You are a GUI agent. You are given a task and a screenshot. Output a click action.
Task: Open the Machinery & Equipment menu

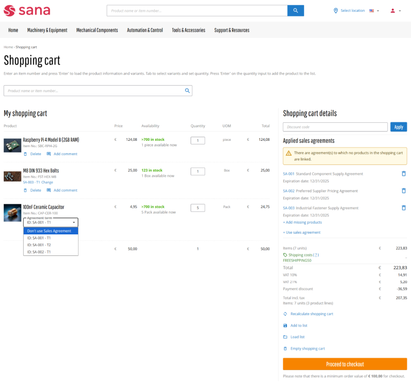click(47, 30)
